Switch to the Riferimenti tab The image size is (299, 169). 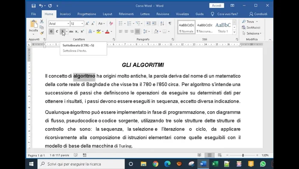[x=126, y=14]
